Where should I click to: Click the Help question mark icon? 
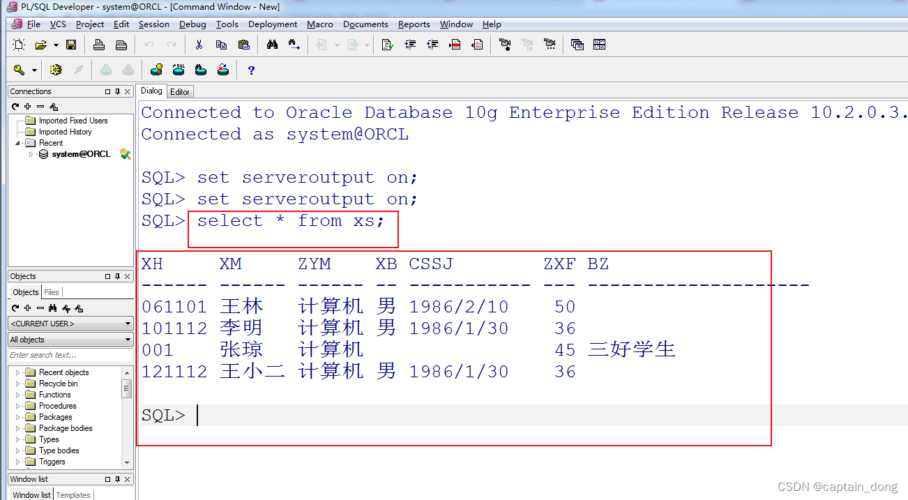pos(251,70)
